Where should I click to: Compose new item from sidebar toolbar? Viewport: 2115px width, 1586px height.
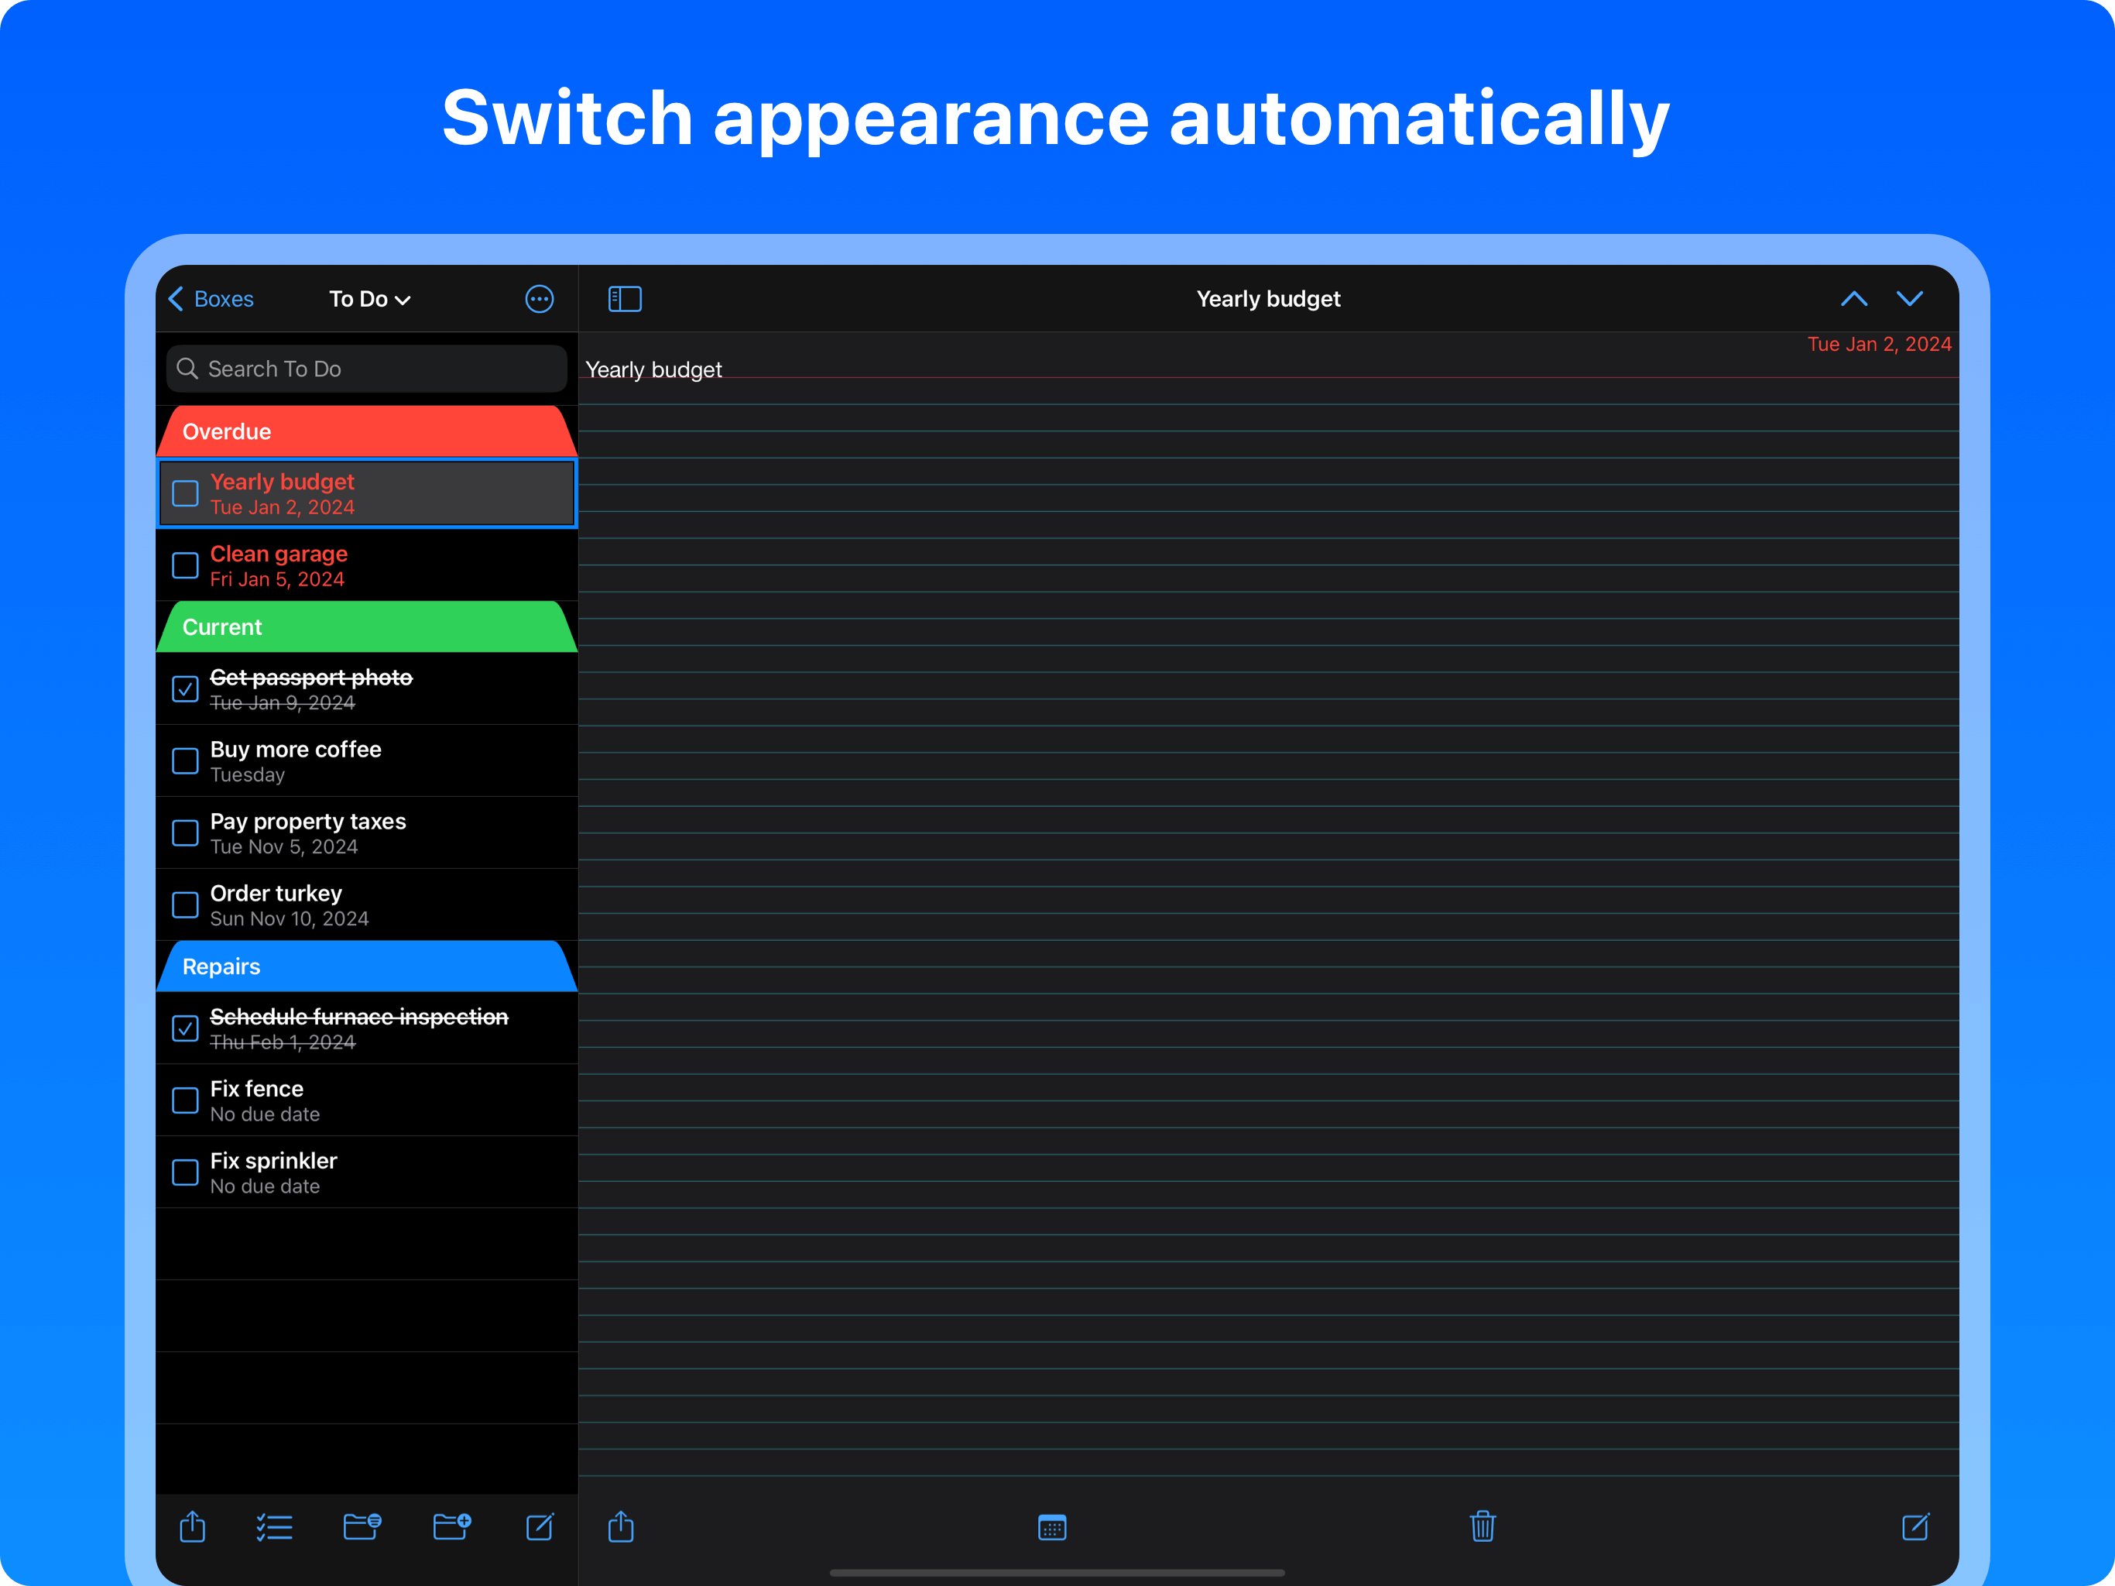(540, 1526)
